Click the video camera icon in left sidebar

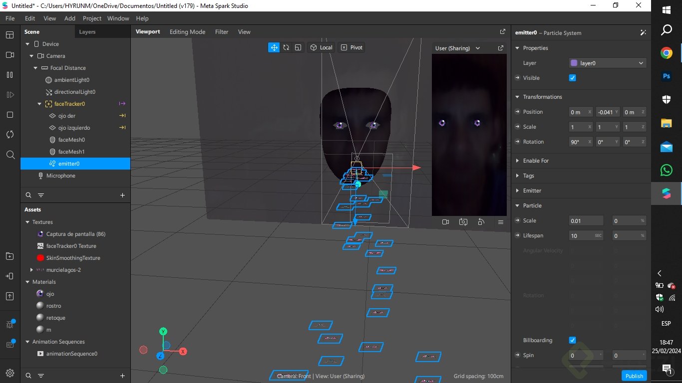coord(10,55)
